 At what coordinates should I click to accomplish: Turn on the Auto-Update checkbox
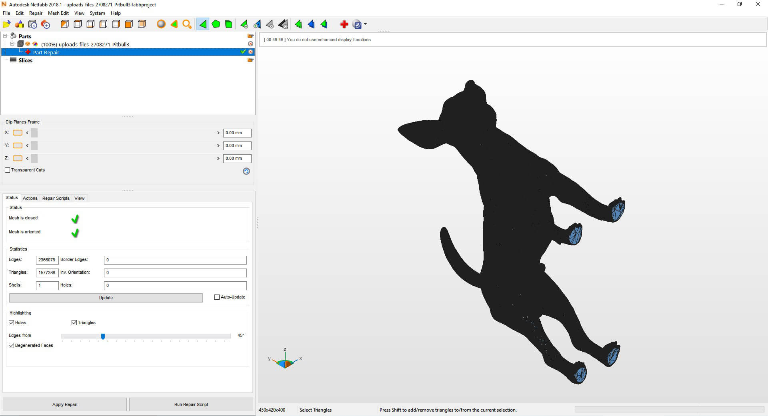217,297
